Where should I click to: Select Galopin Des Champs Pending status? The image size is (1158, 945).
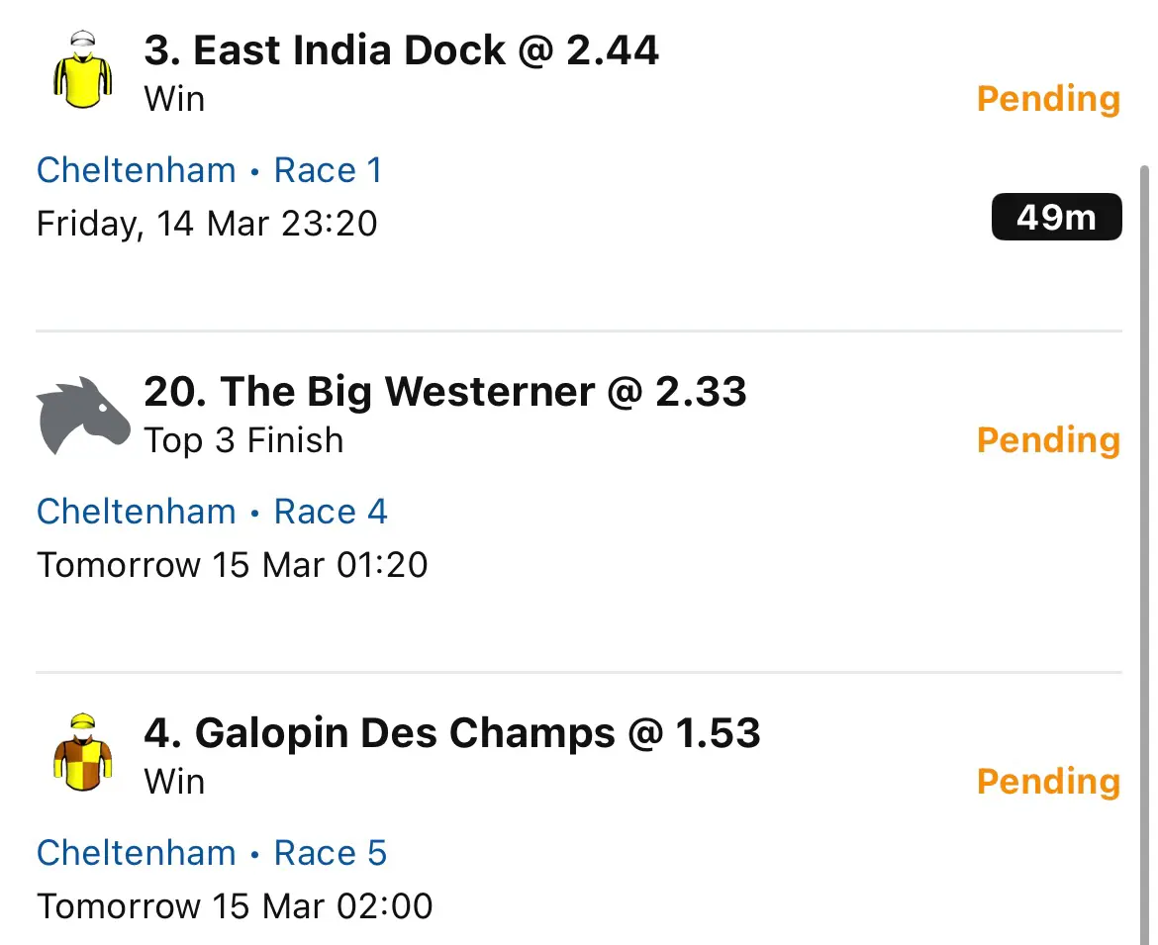coord(1049,781)
